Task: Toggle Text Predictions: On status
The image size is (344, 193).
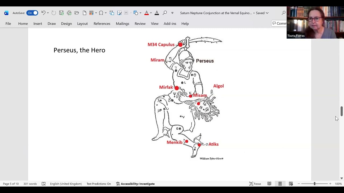Action: (99, 184)
